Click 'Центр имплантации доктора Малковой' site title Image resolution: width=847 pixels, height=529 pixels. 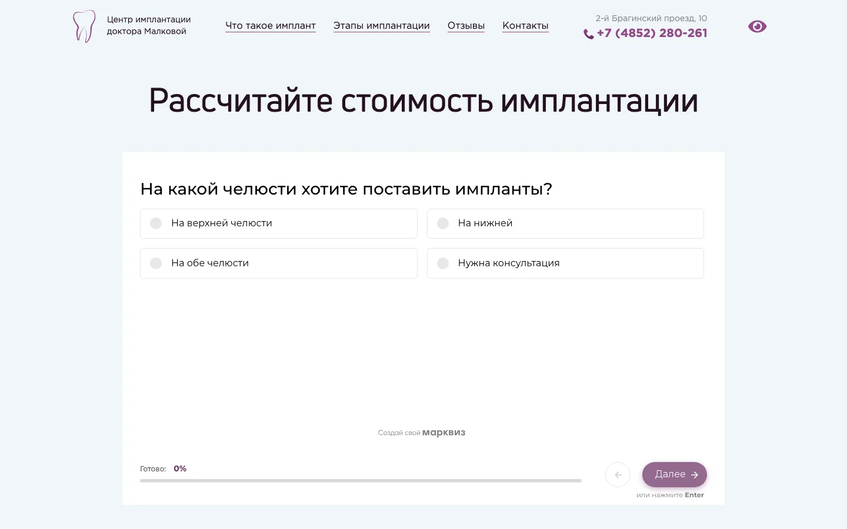[x=149, y=25]
